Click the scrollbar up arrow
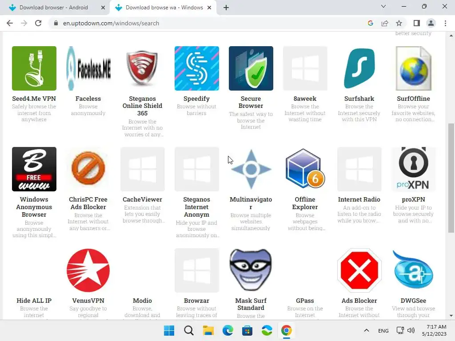The height and width of the screenshot is (341, 455). coord(451,36)
